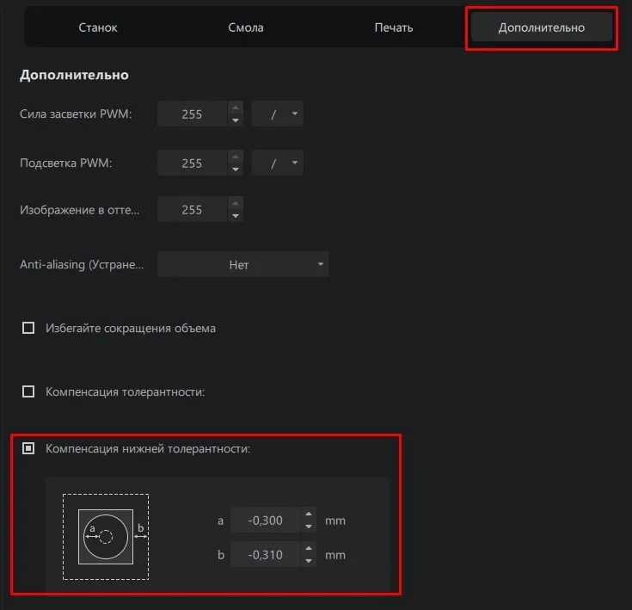Increase Сила засветки PWM value
The image size is (632, 610).
236,108
